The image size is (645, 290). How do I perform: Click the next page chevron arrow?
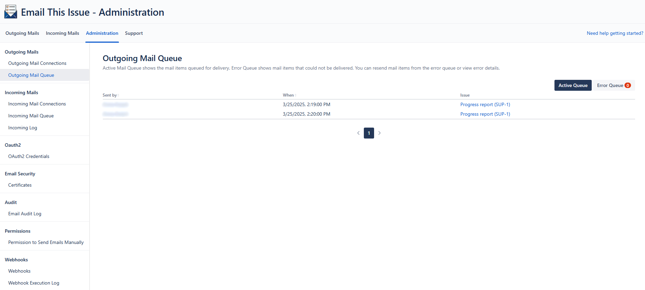[379, 133]
